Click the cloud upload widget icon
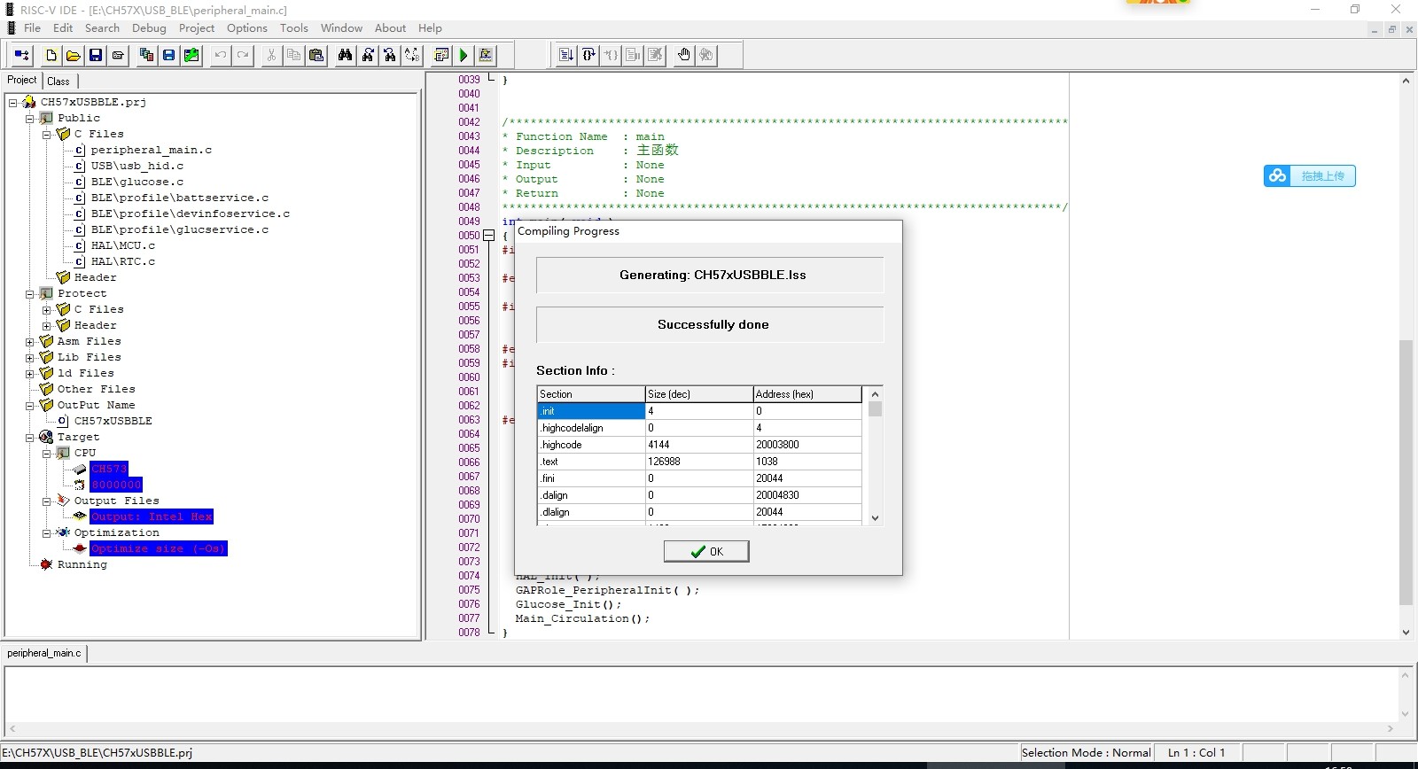 click(1277, 175)
